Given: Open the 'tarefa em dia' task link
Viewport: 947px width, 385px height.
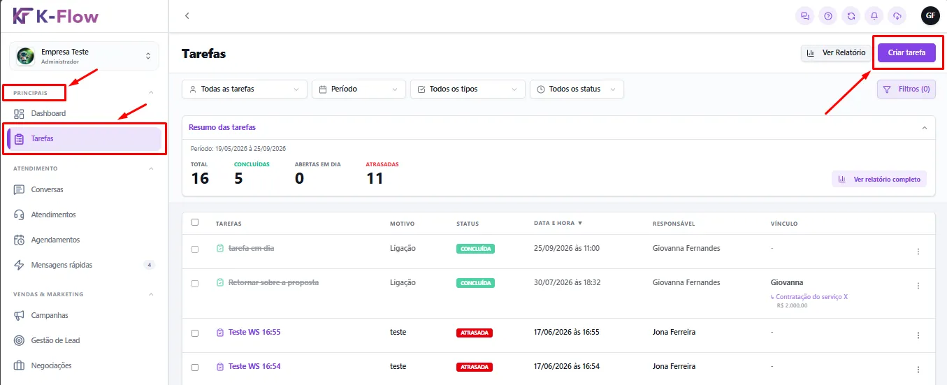Looking at the screenshot, I should 251,248.
